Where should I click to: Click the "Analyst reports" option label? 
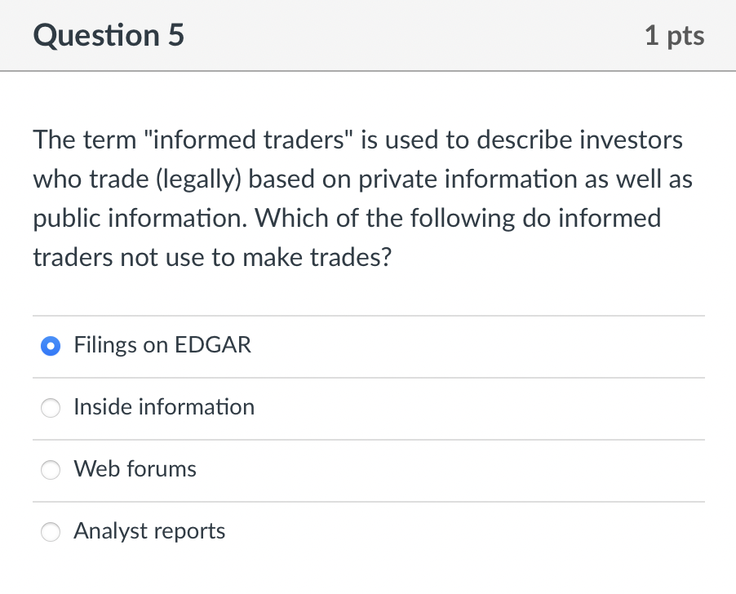pyautogui.click(x=149, y=531)
